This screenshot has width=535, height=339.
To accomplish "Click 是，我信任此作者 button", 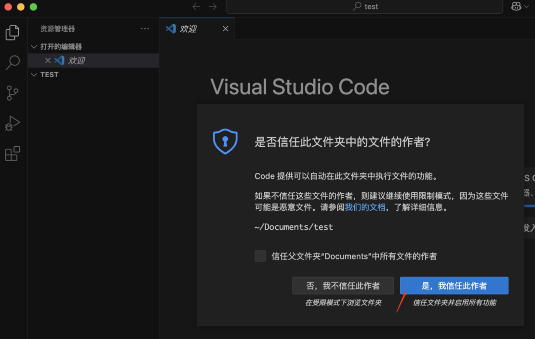I will pyautogui.click(x=454, y=286).
